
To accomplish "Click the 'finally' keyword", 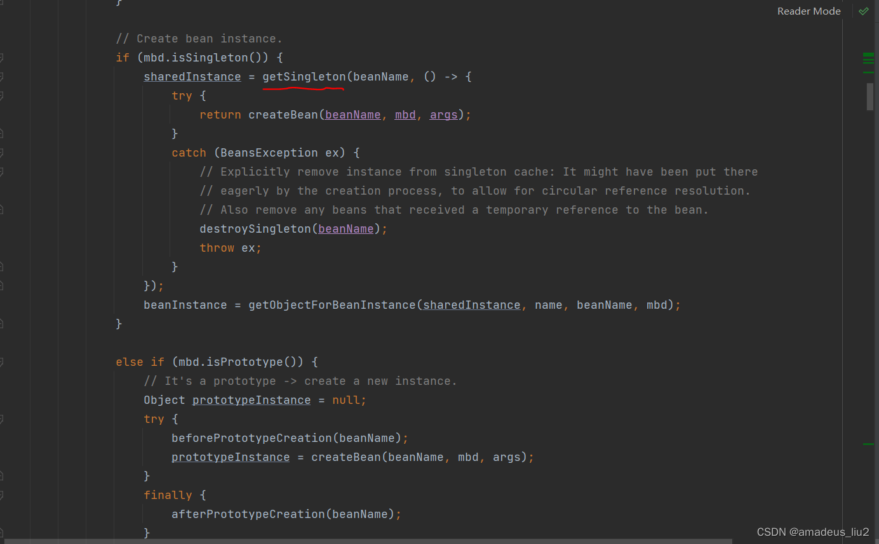I will click(x=168, y=495).
